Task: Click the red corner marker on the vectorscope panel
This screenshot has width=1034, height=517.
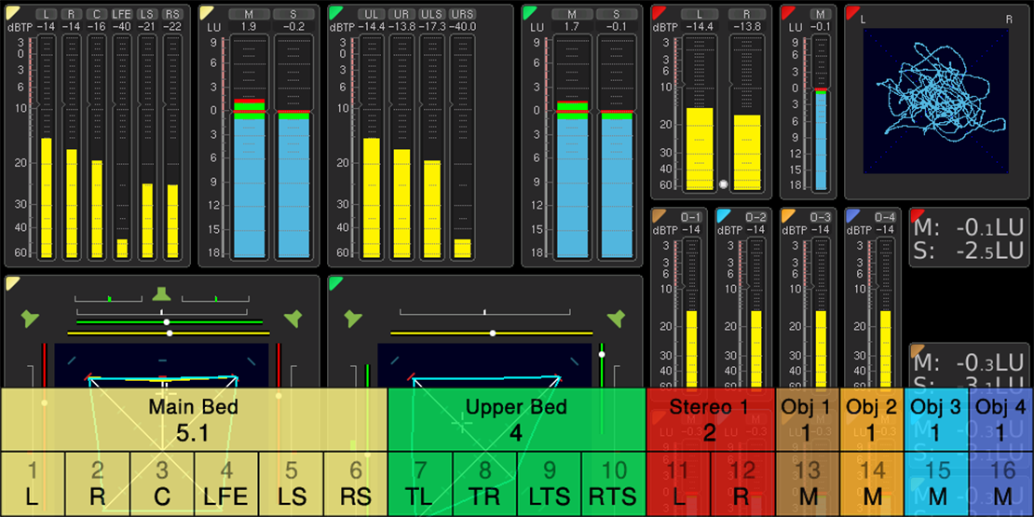Action: tap(851, 11)
